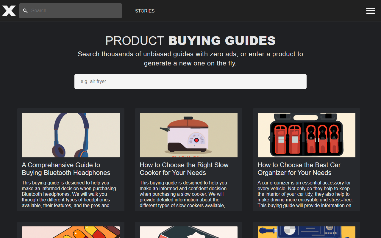
Task: Click the 'Search thousands of unbiased guides' subtitle
Action: 190,59
